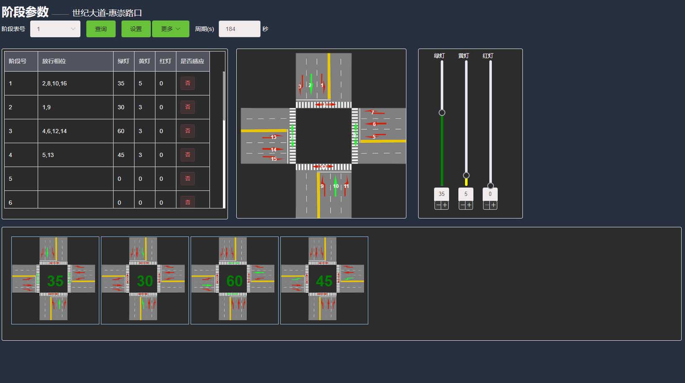This screenshot has width=685, height=383.
Task: Click the 设置 button
Action: (136, 29)
